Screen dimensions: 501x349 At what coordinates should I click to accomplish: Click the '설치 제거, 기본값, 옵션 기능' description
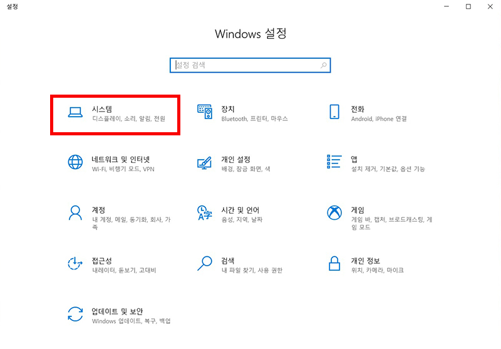pos(388,169)
